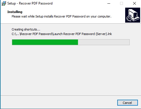
Task: Click the unfilled gray portion of progress bar
Action: (x=104, y=42)
